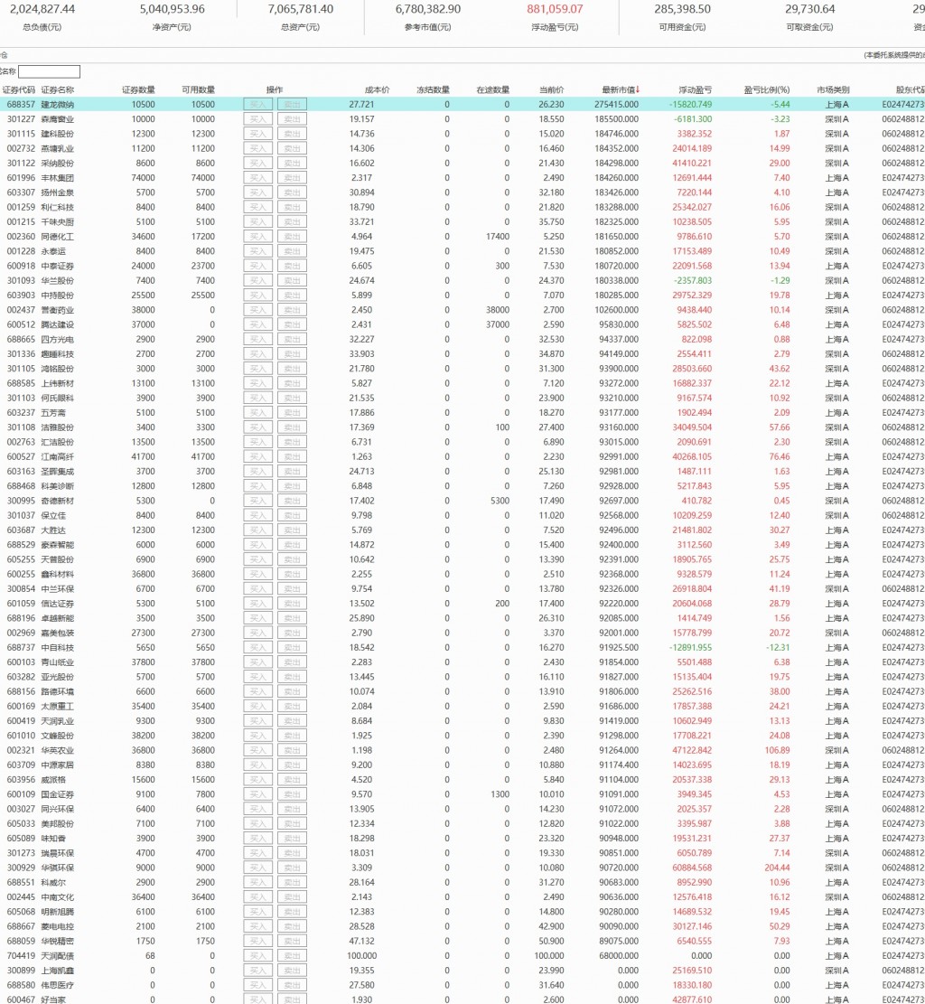This screenshot has height=1004, width=925.
Task: Select the net assets value 5,040,953.96
Action: [173, 9]
